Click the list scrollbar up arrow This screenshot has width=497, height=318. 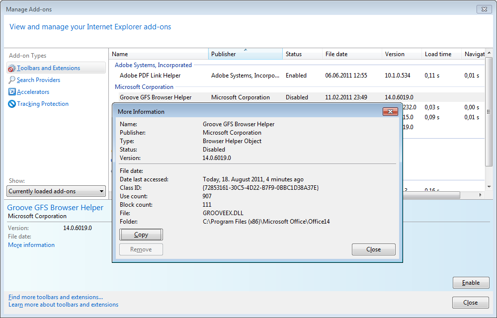489,53
